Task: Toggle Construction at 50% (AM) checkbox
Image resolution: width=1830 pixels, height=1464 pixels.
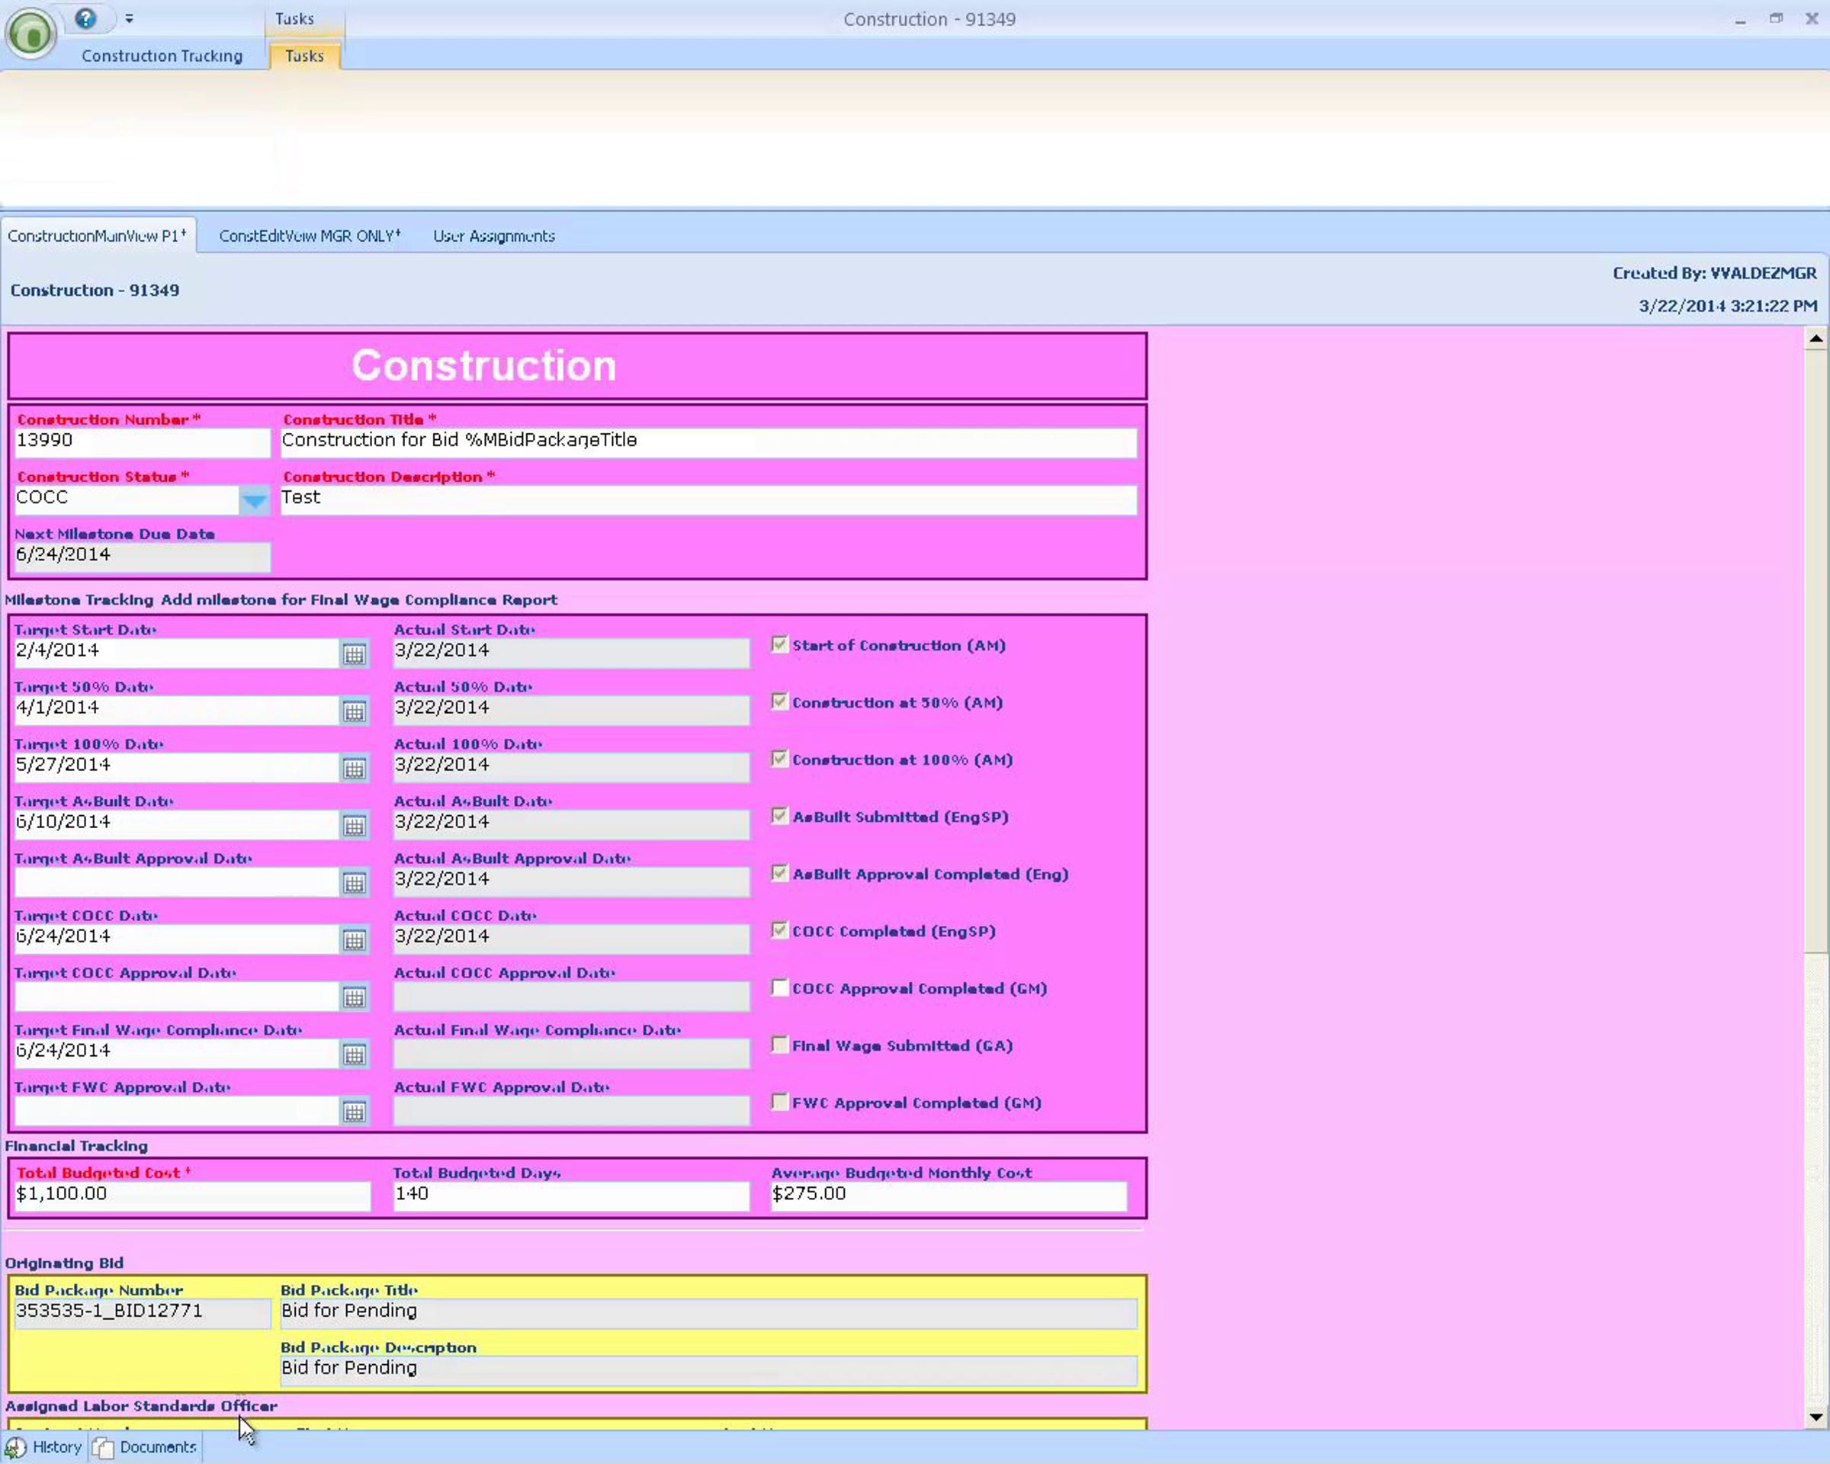Action: click(x=779, y=701)
